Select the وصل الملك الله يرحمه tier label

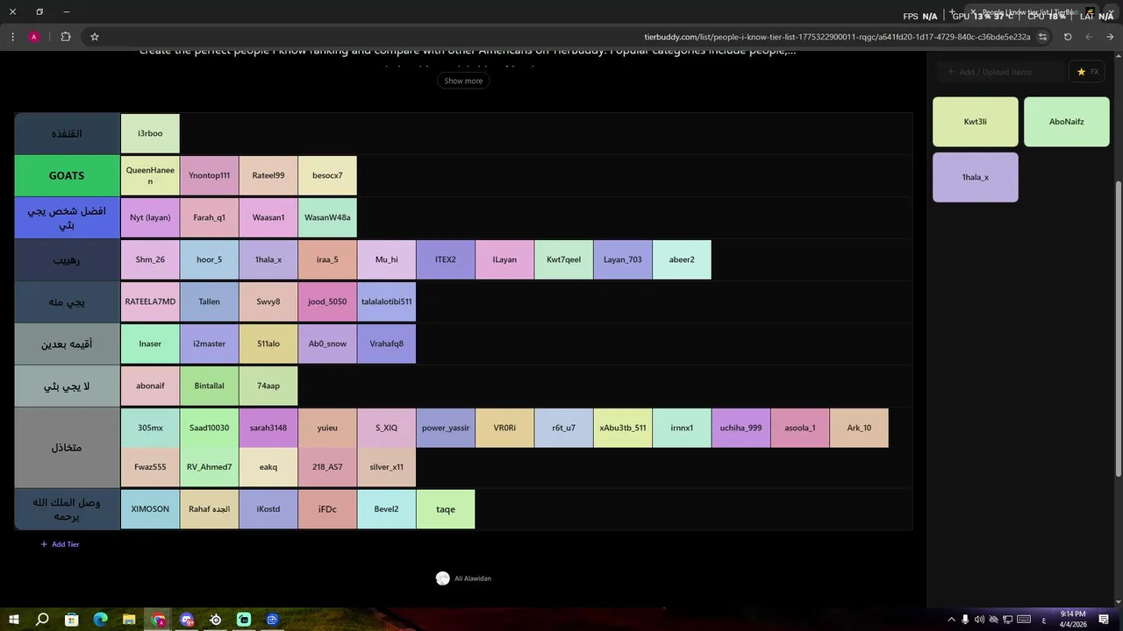pyautogui.click(x=67, y=509)
